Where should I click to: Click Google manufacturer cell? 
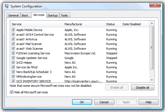[x=69, y=58]
